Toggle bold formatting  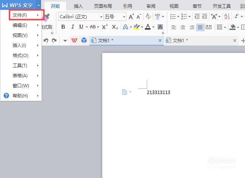point(63,27)
